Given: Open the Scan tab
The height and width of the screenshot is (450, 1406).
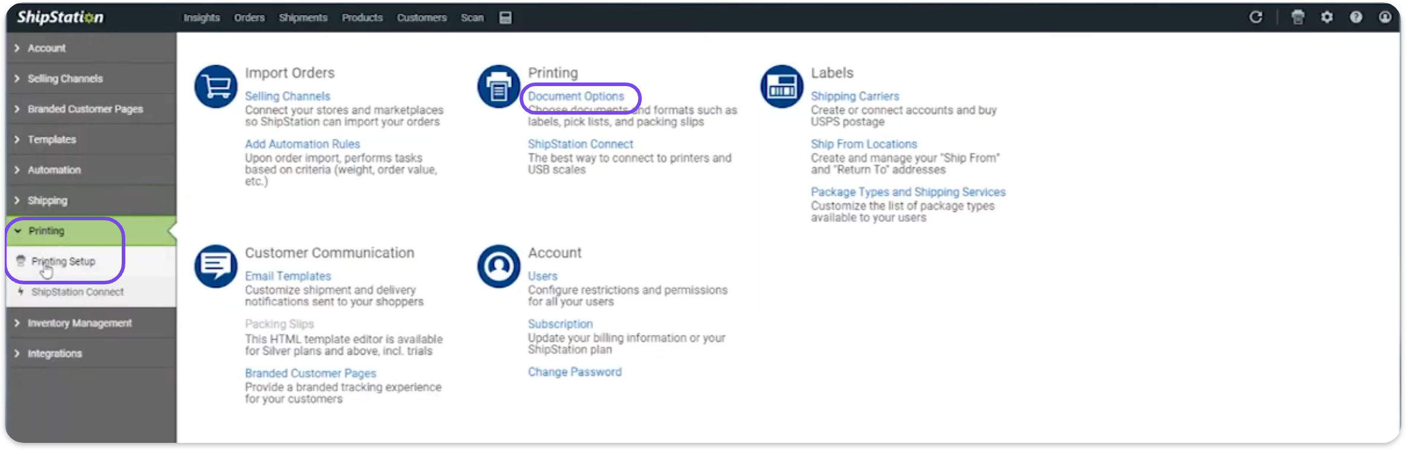Looking at the screenshot, I should click(472, 18).
